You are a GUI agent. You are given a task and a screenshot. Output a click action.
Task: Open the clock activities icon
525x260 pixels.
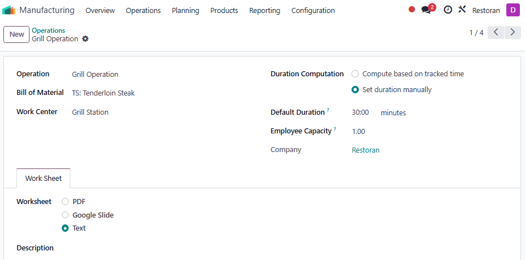pyautogui.click(x=448, y=10)
